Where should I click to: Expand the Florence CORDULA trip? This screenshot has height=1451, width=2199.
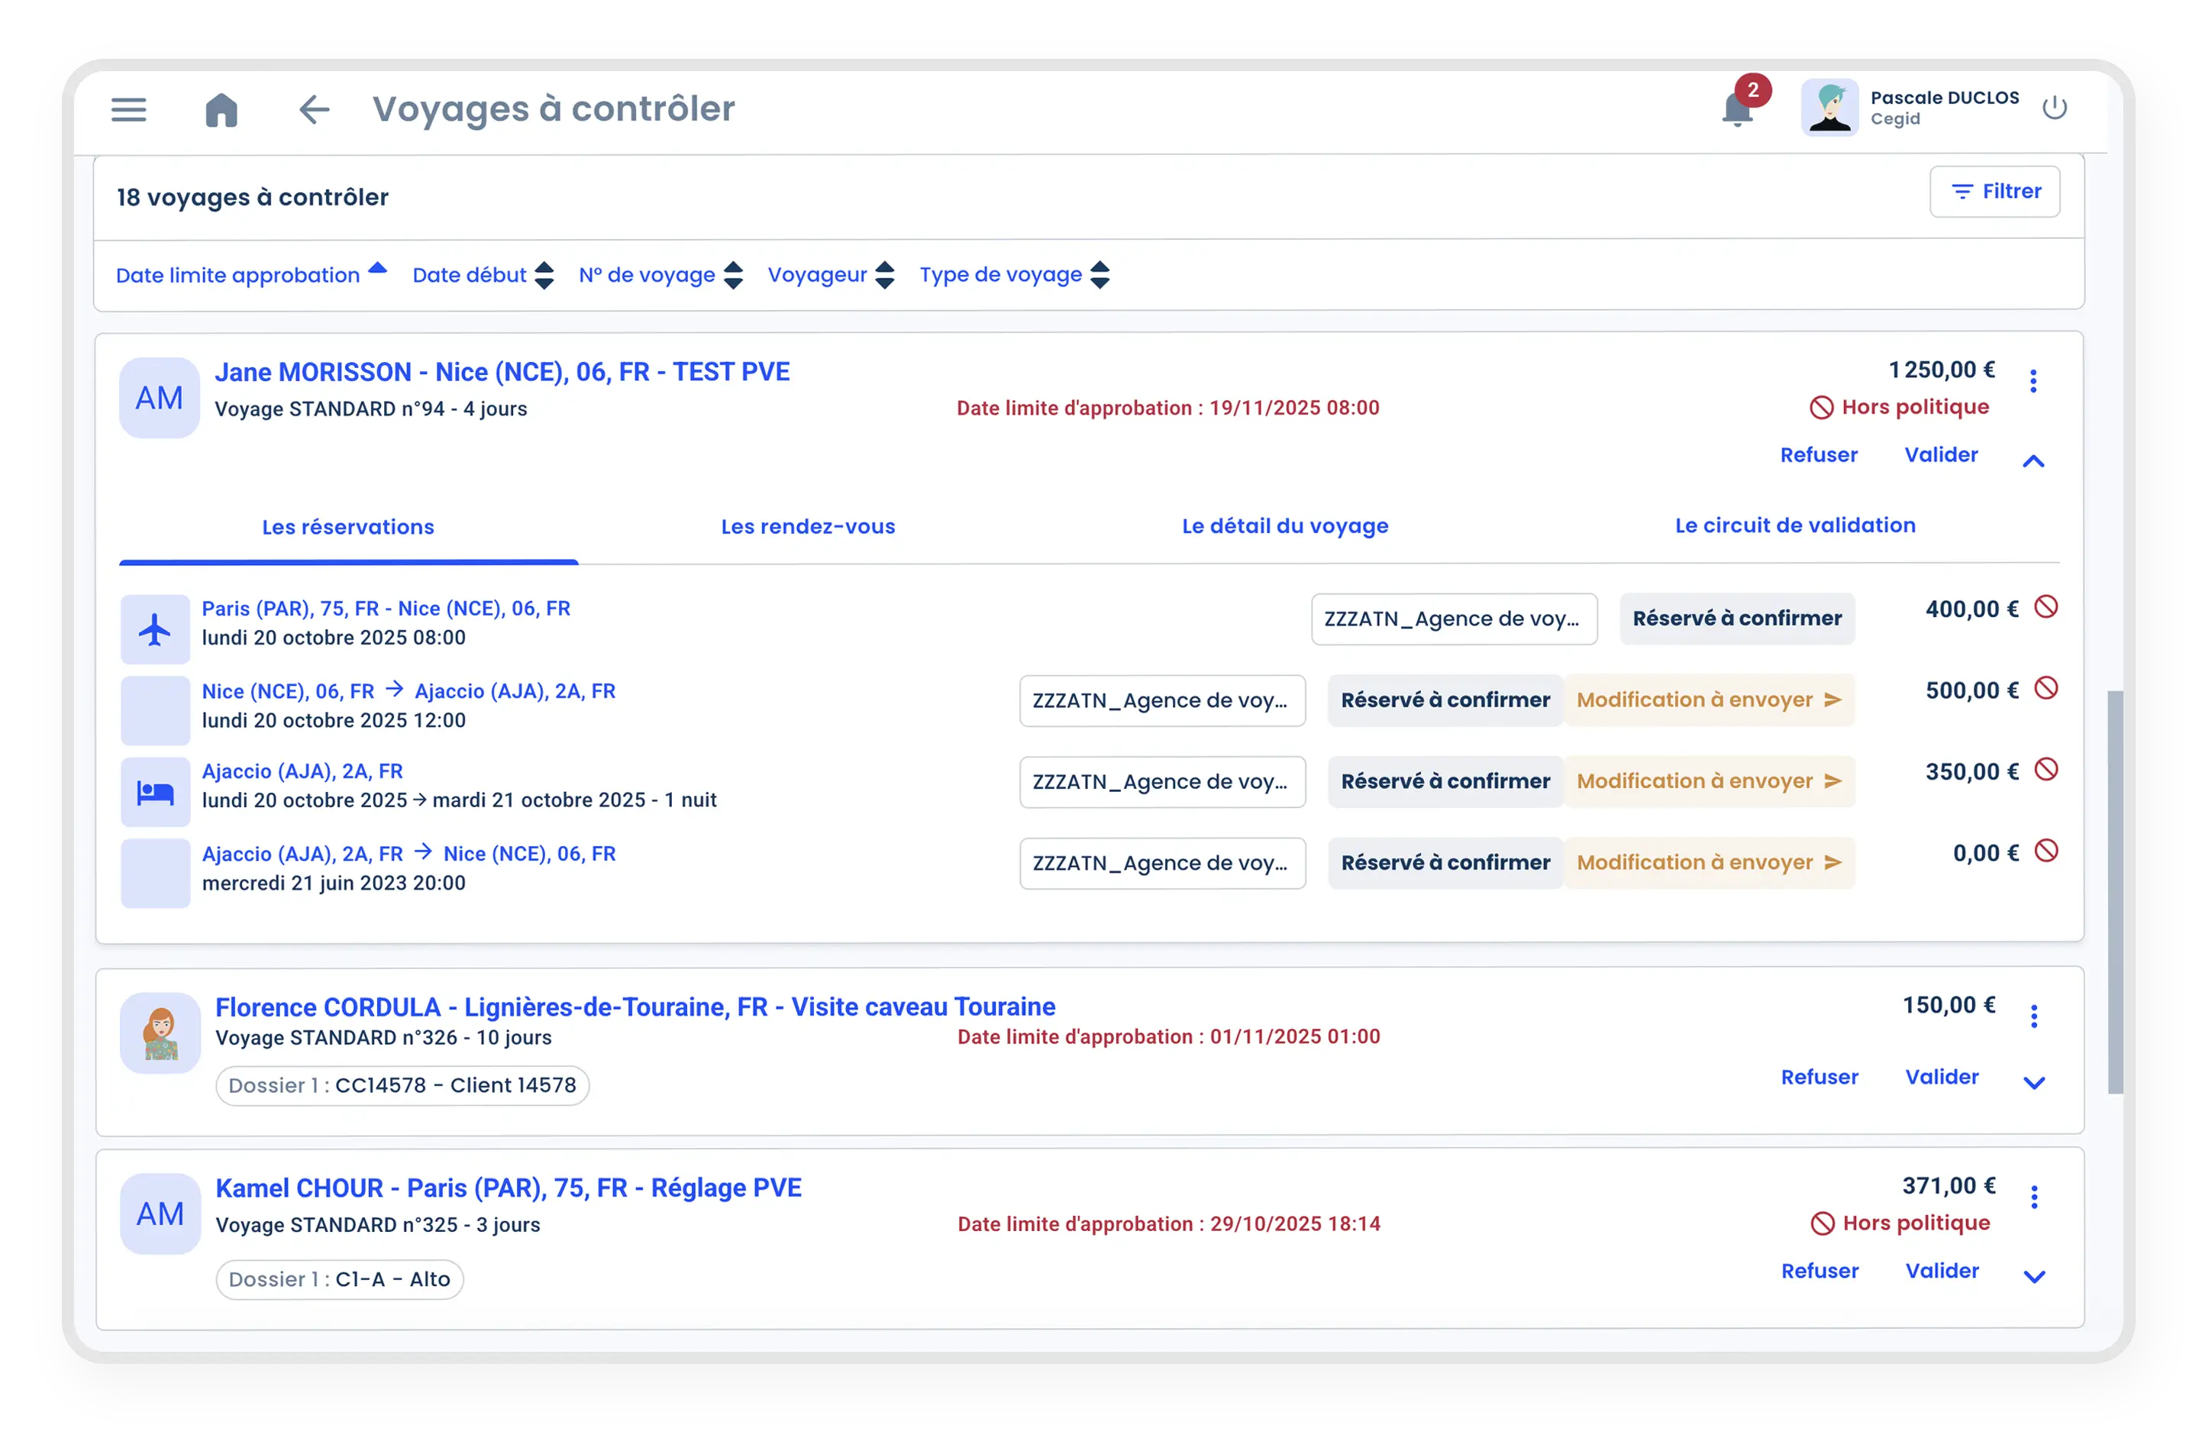2033,1083
